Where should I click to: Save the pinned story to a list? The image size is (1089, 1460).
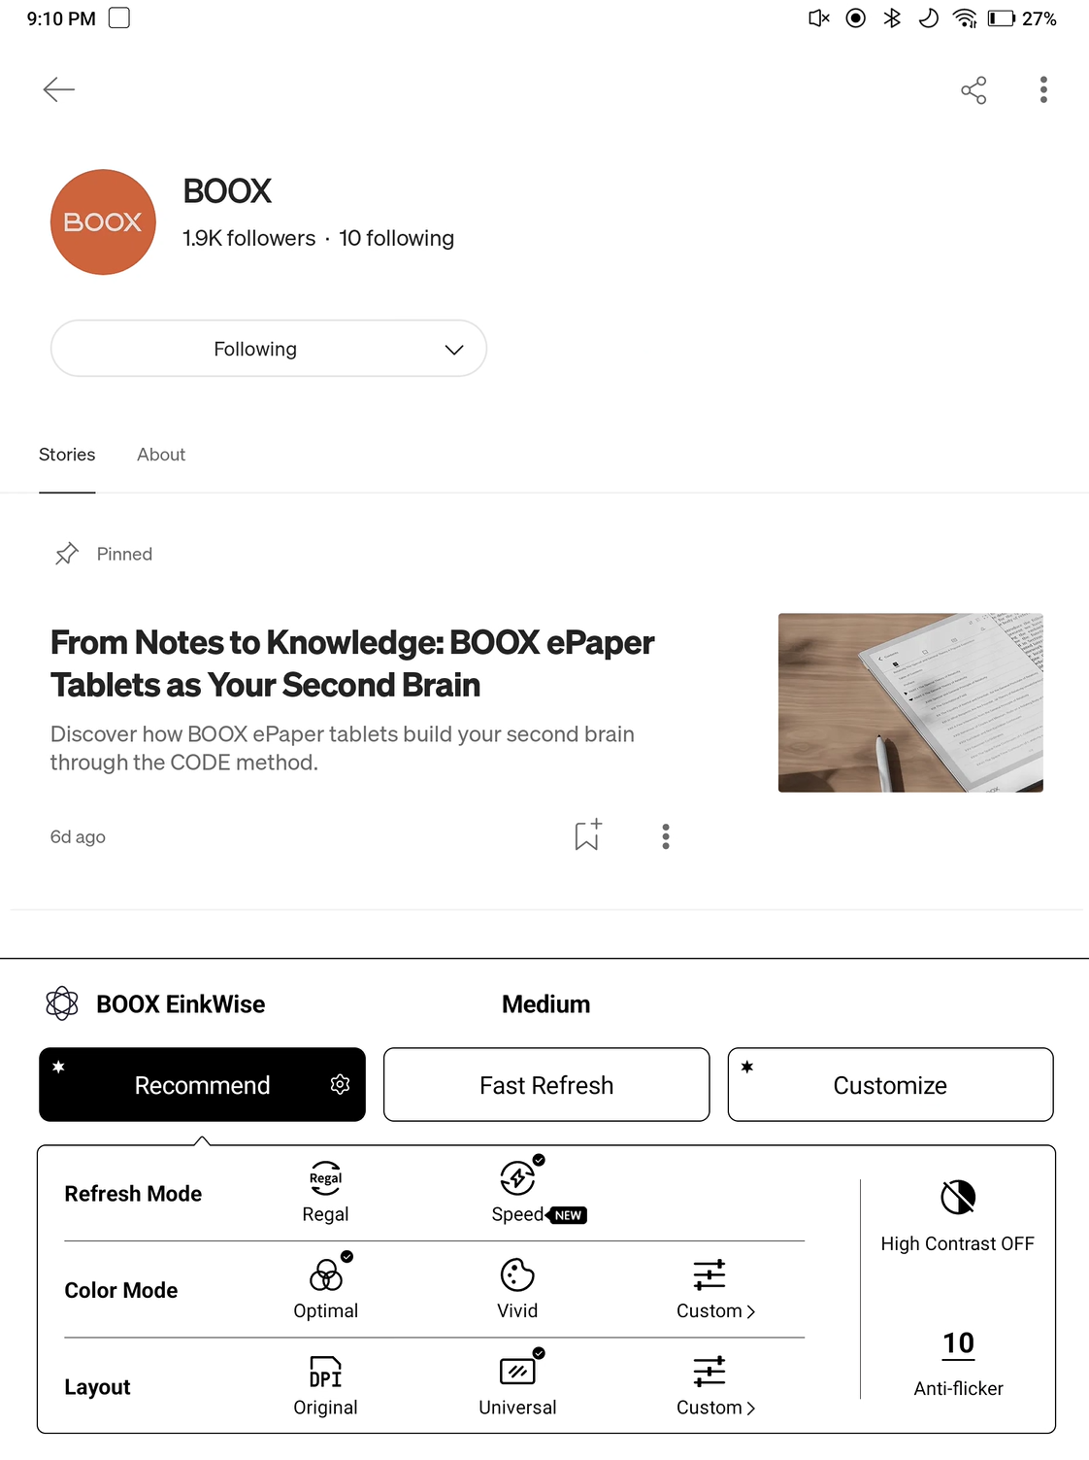(x=587, y=835)
